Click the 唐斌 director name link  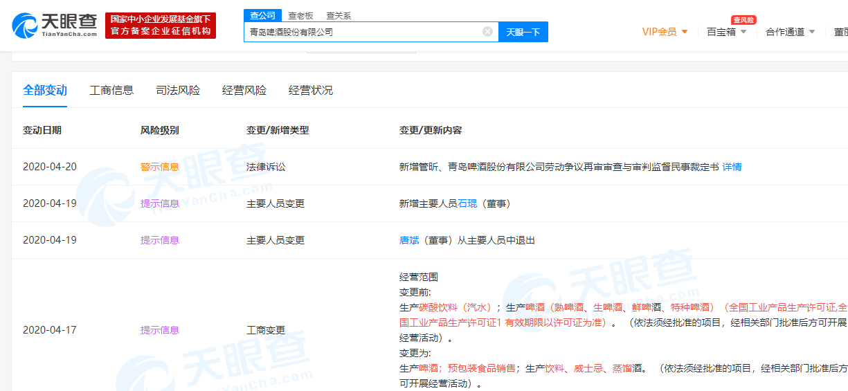tap(409, 240)
